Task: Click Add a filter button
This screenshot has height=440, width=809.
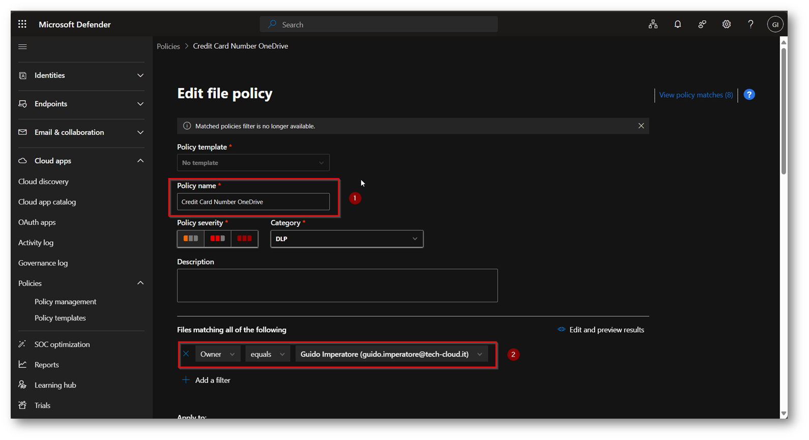Action: point(212,380)
